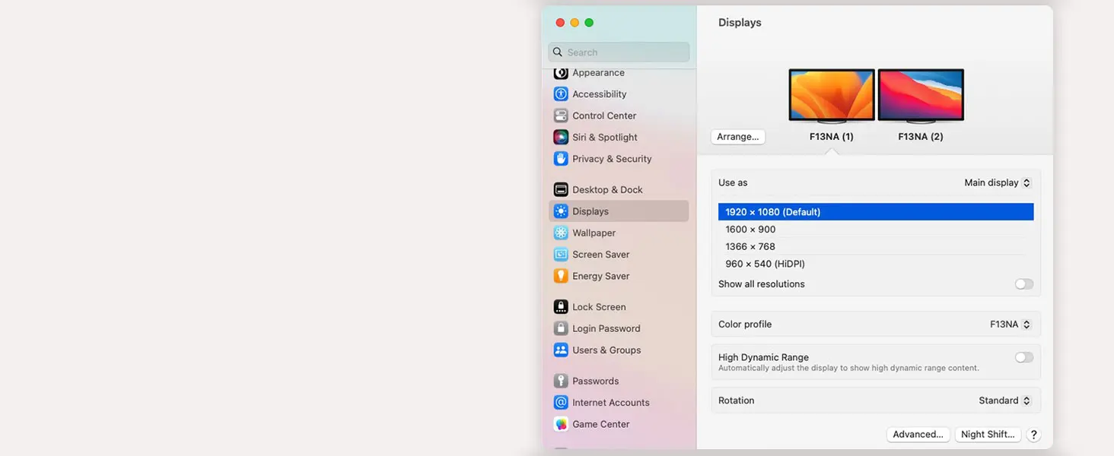Screen dimensions: 1114x456
Task: Click the Game Center icon
Action: pos(561,424)
